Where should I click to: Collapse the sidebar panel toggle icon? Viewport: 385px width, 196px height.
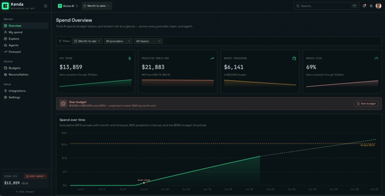coord(46,6)
